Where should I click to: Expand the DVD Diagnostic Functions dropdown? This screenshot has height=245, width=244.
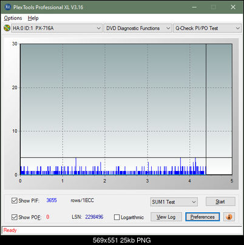point(138,29)
